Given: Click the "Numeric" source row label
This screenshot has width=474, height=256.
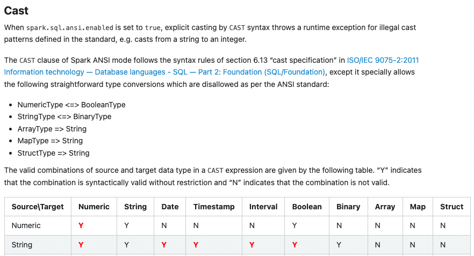Looking at the screenshot, I should [26, 225].
